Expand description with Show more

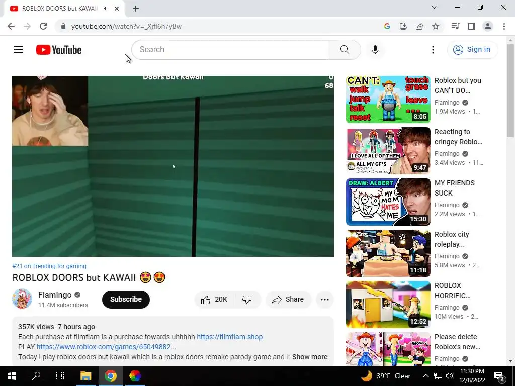[310, 357]
